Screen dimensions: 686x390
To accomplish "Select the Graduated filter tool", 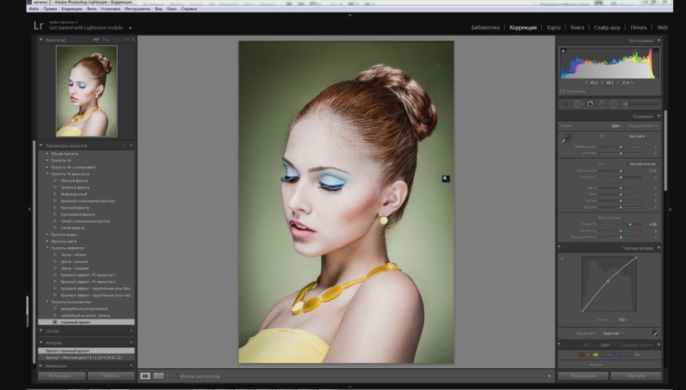I will [x=601, y=104].
